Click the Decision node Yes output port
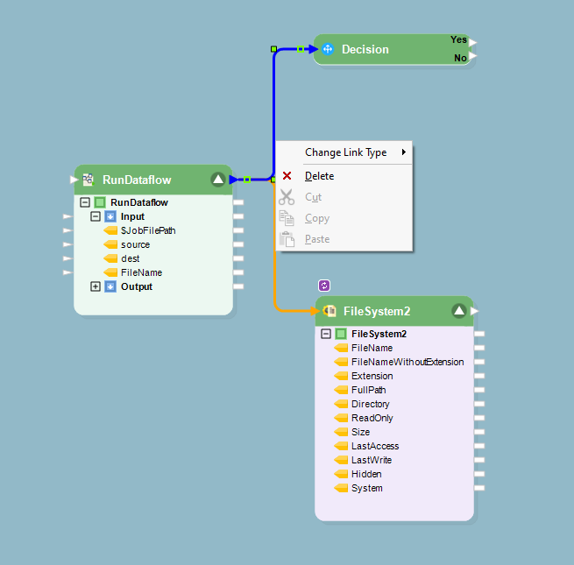Image resolution: width=574 pixels, height=565 pixels. [472, 41]
